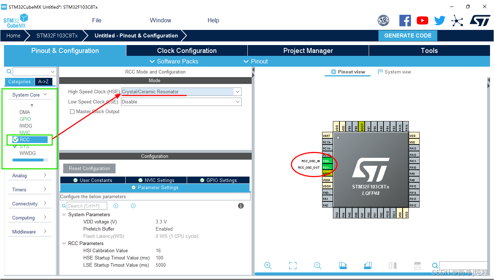
Task: Click the PA13 pin on chip
Action: [x=413, y=148]
